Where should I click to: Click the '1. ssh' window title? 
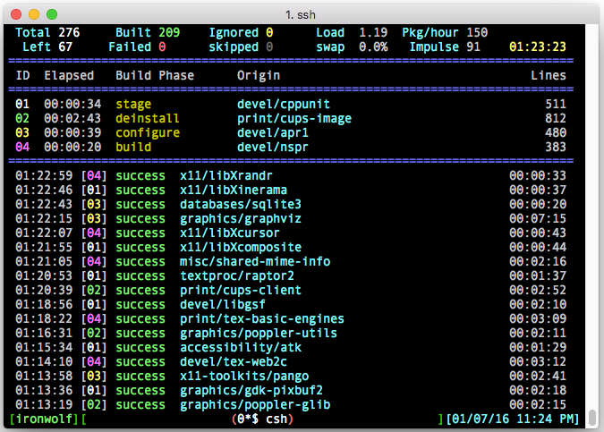(x=302, y=14)
